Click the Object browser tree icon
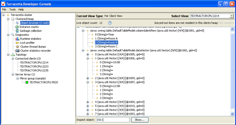The width and height of the screenshot is (236, 125). point(18,23)
